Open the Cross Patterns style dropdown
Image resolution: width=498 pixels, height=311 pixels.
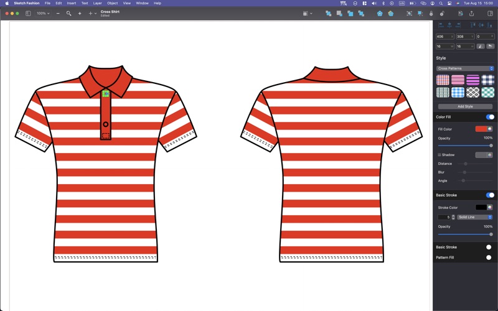click(465, 68)
